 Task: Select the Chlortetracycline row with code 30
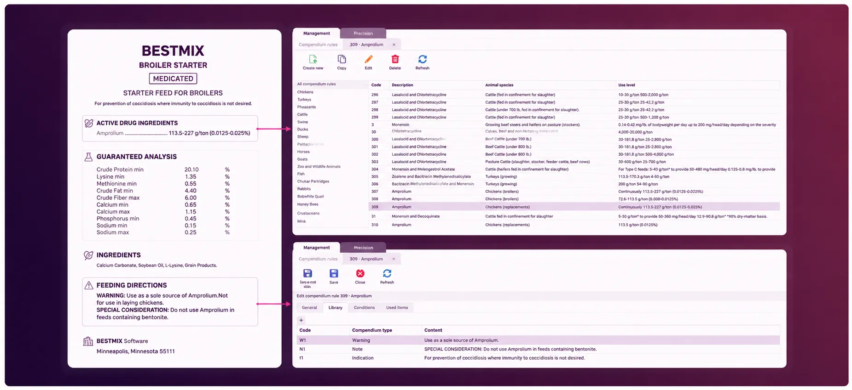pos(574,132)
